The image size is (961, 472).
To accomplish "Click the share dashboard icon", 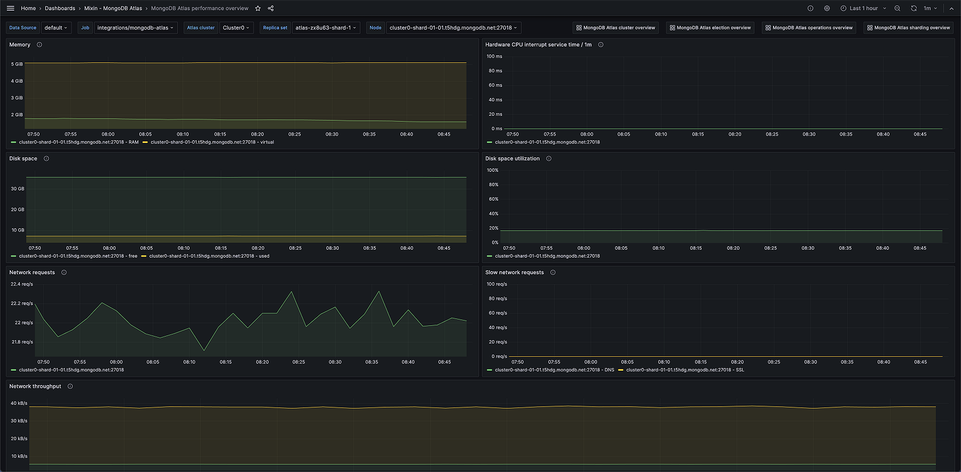I will [271, 9].
